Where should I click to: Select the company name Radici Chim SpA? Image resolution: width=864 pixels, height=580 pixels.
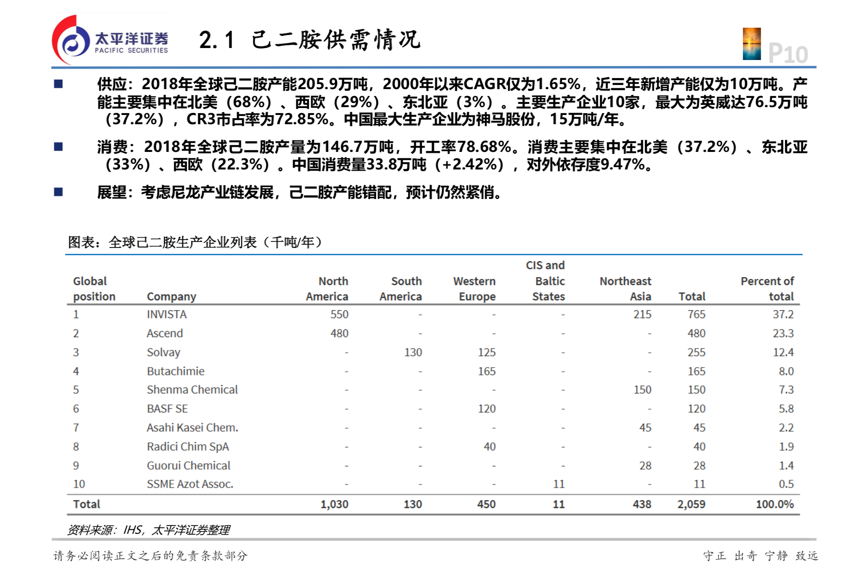pos(188,447)
